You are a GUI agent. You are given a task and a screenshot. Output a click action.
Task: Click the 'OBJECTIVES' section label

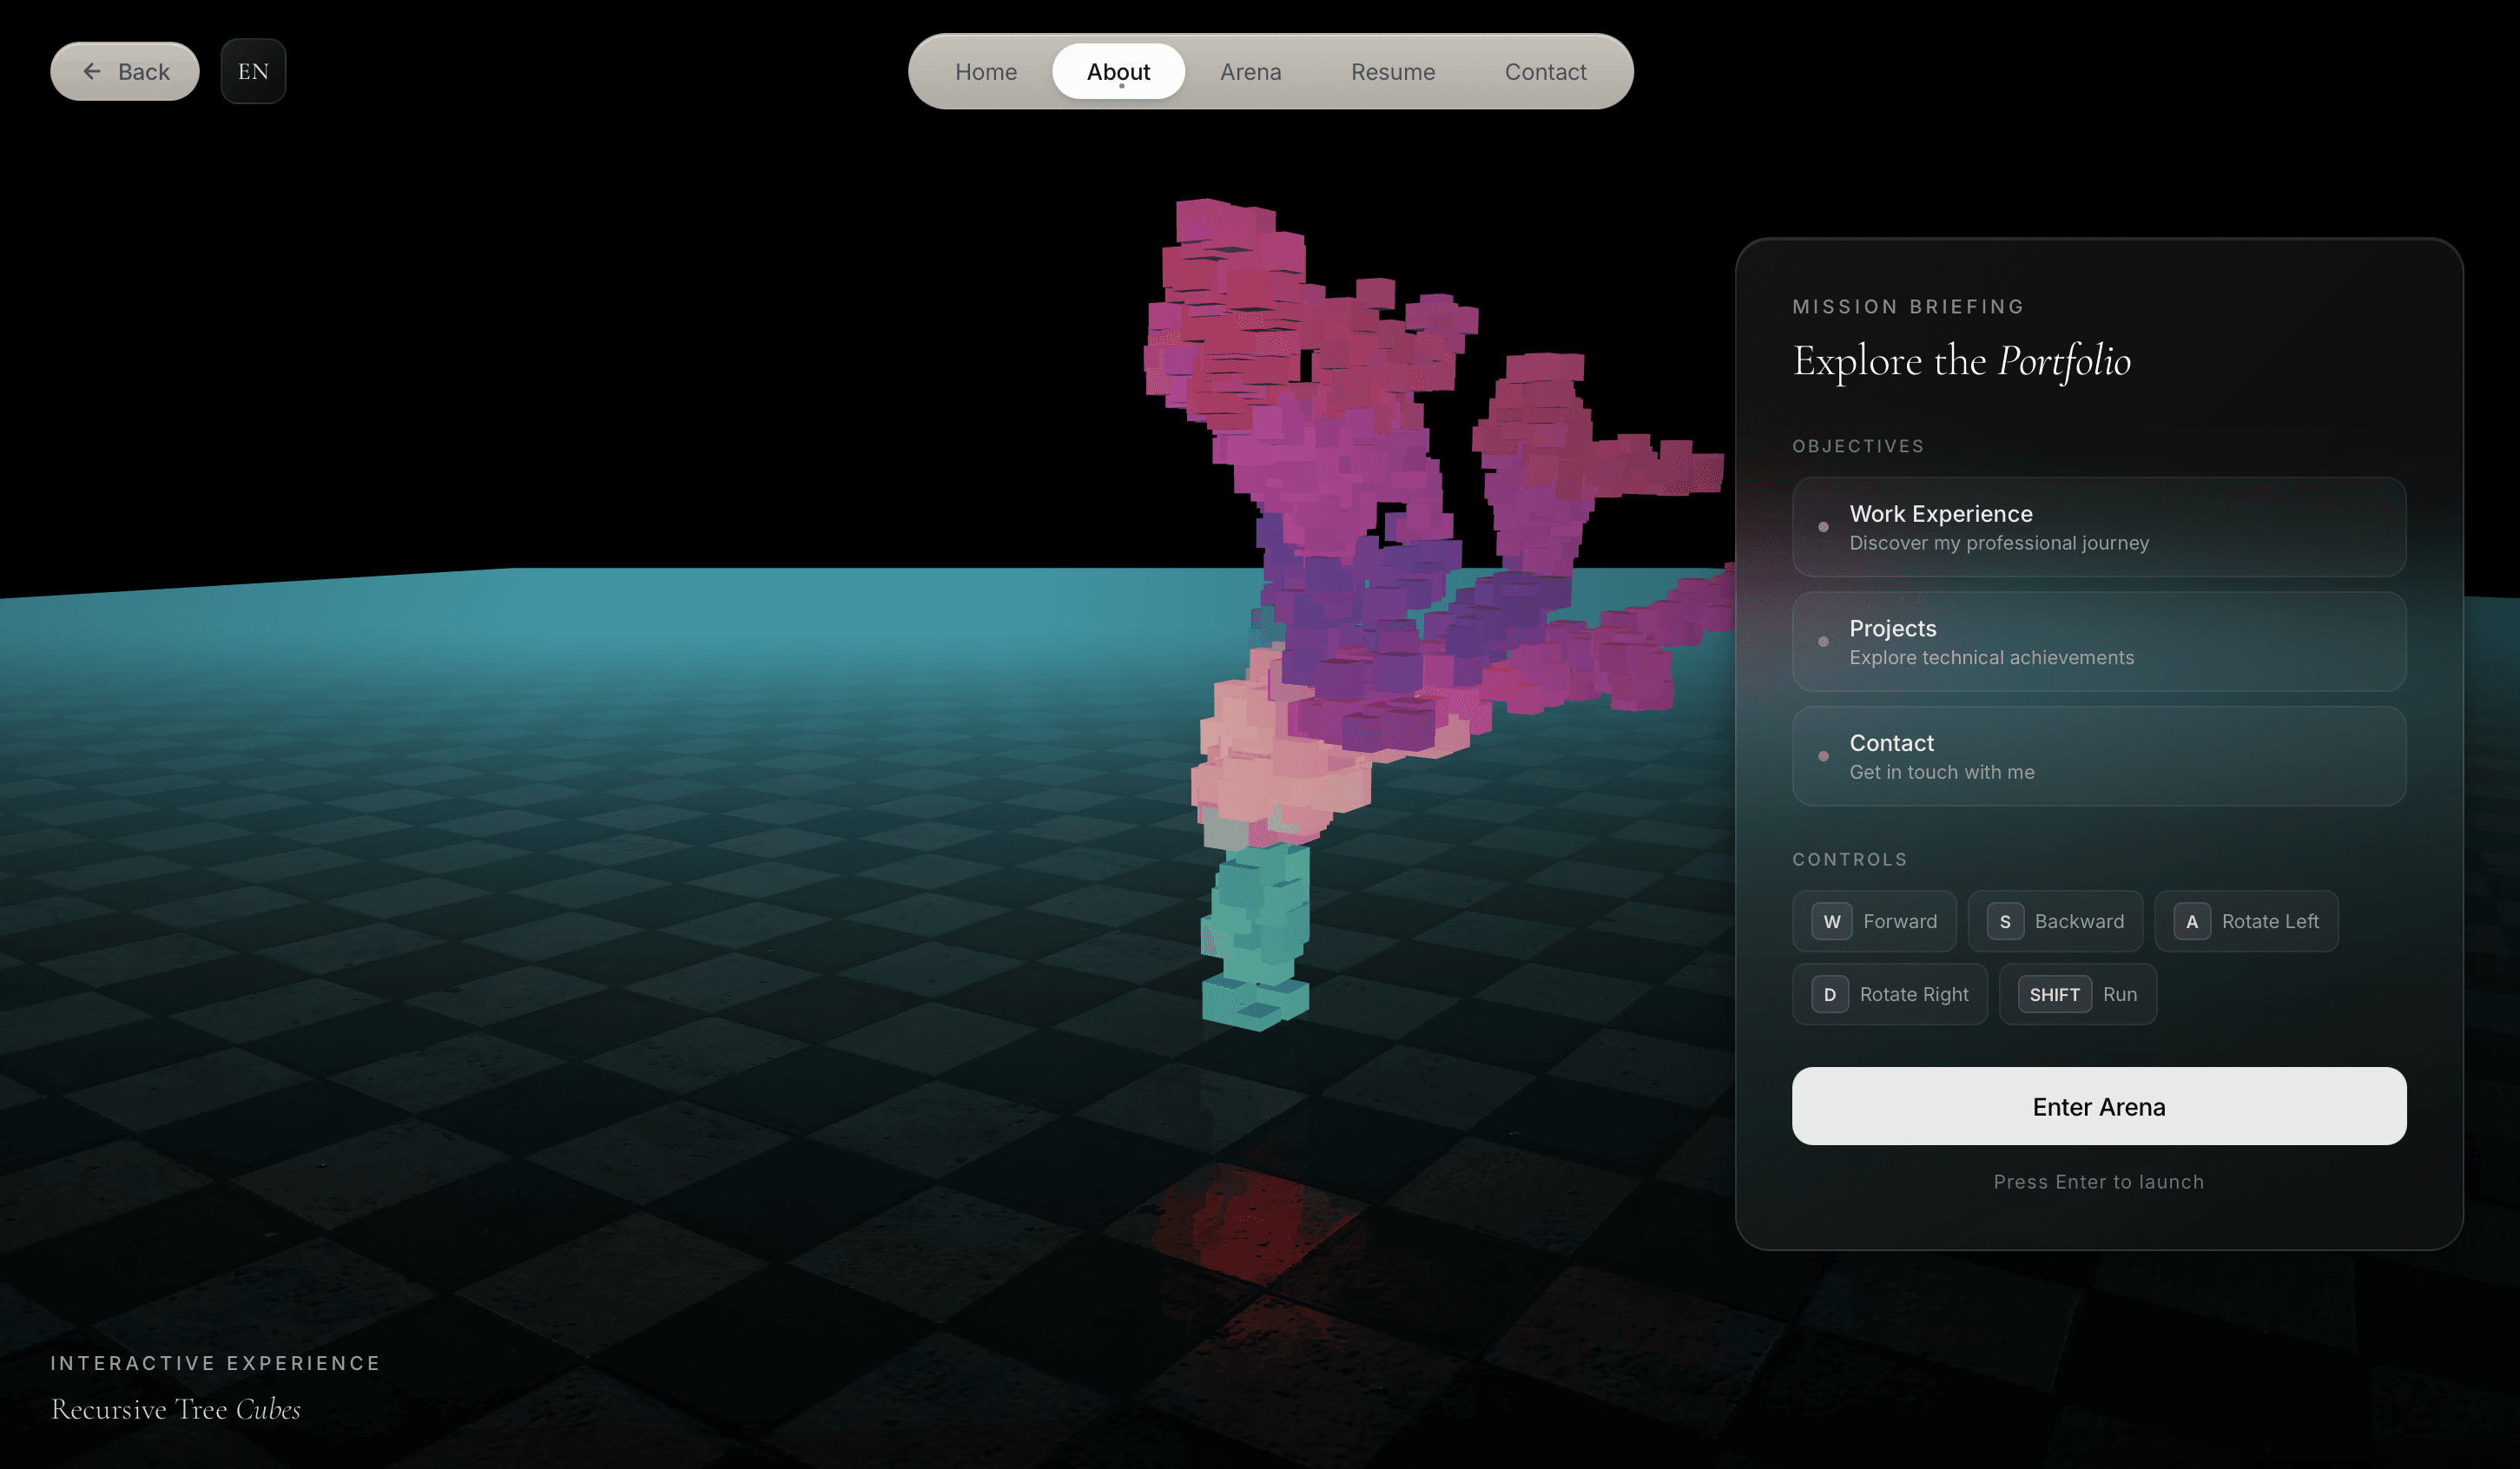tap(1858, 446)
